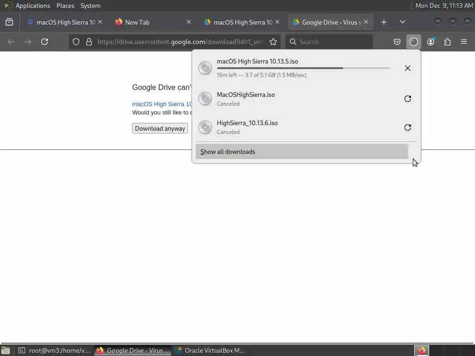Screen dimensions: 475x356
Task: Click the macOS High Sierra 10.13.5.iso download entry name
Action: click(257, 61)
